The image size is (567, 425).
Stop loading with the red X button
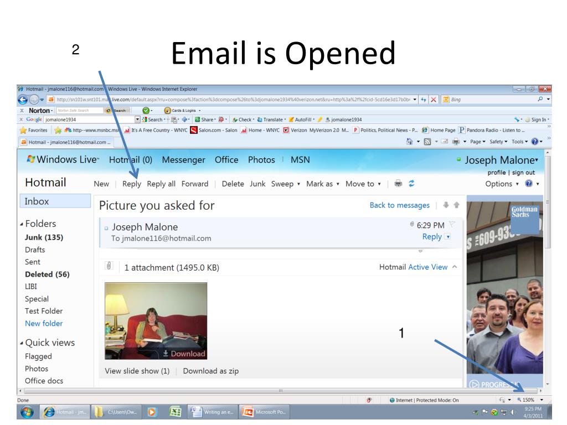pos(433,100)
